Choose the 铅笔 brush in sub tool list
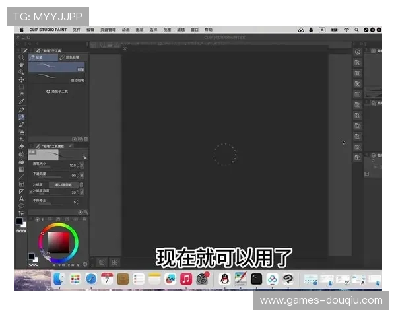The image size is (396, 317). click(57, 67)
